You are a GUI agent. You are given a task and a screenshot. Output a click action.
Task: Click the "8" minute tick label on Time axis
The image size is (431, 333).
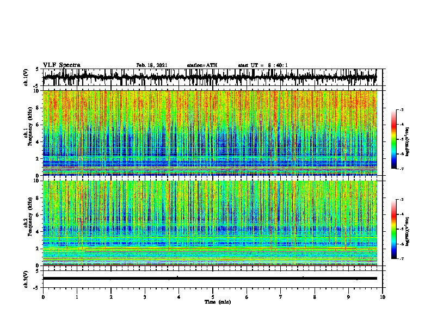pos(315,297)
